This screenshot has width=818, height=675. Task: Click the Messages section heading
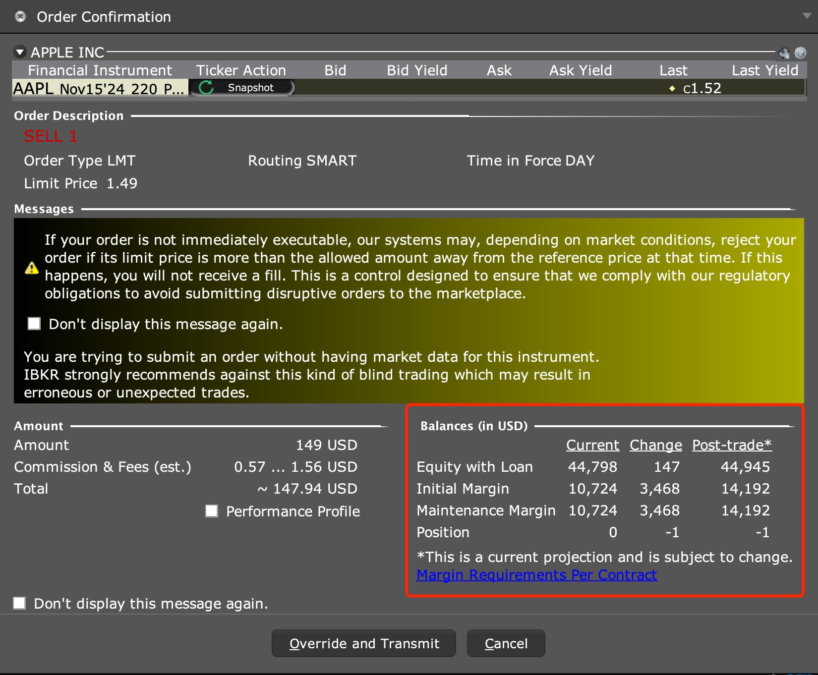click(x=44, y=209)
